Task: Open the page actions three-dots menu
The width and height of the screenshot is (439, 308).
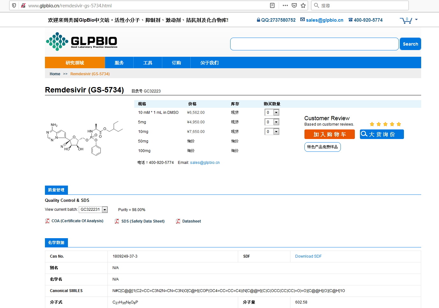Action: pos(285,5)
